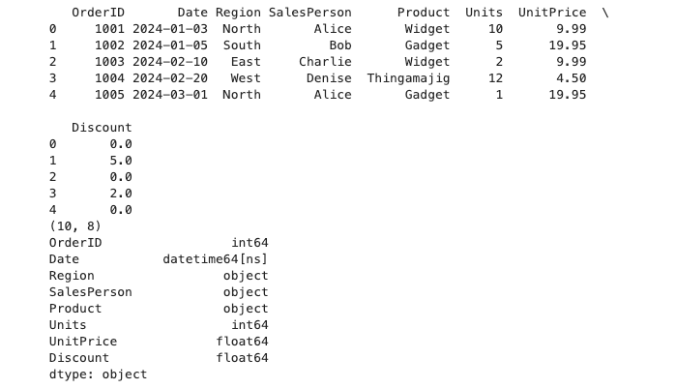Select the units value 12

point(494,78)
